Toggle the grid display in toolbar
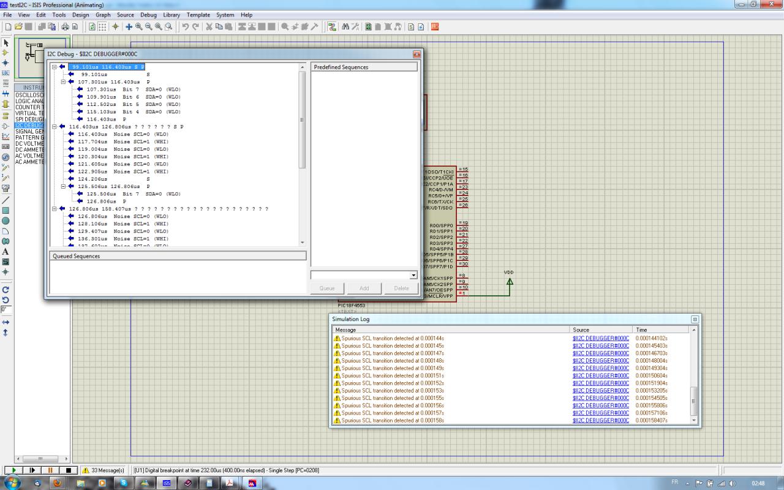Viewport: 784px width, 490px height. pos(102,27)
